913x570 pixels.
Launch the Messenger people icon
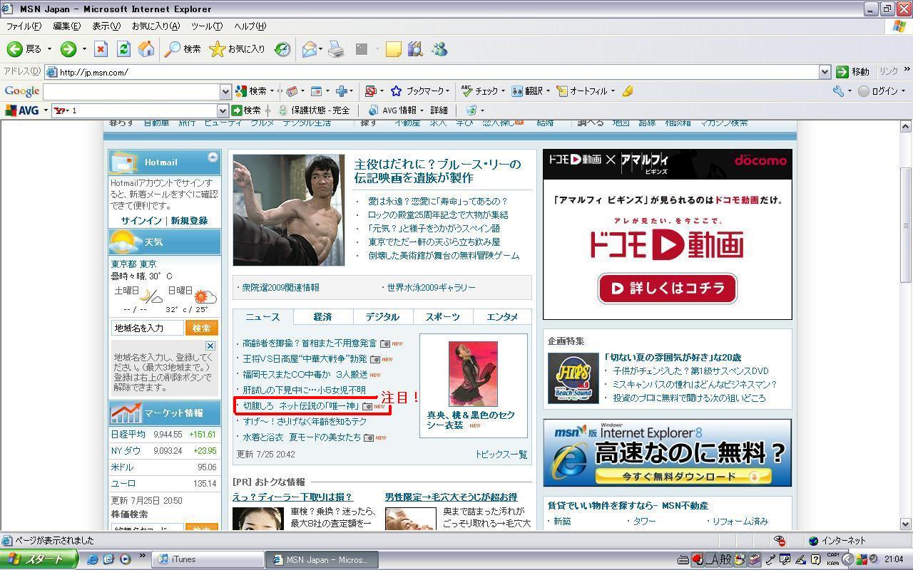tap(439, 49)
